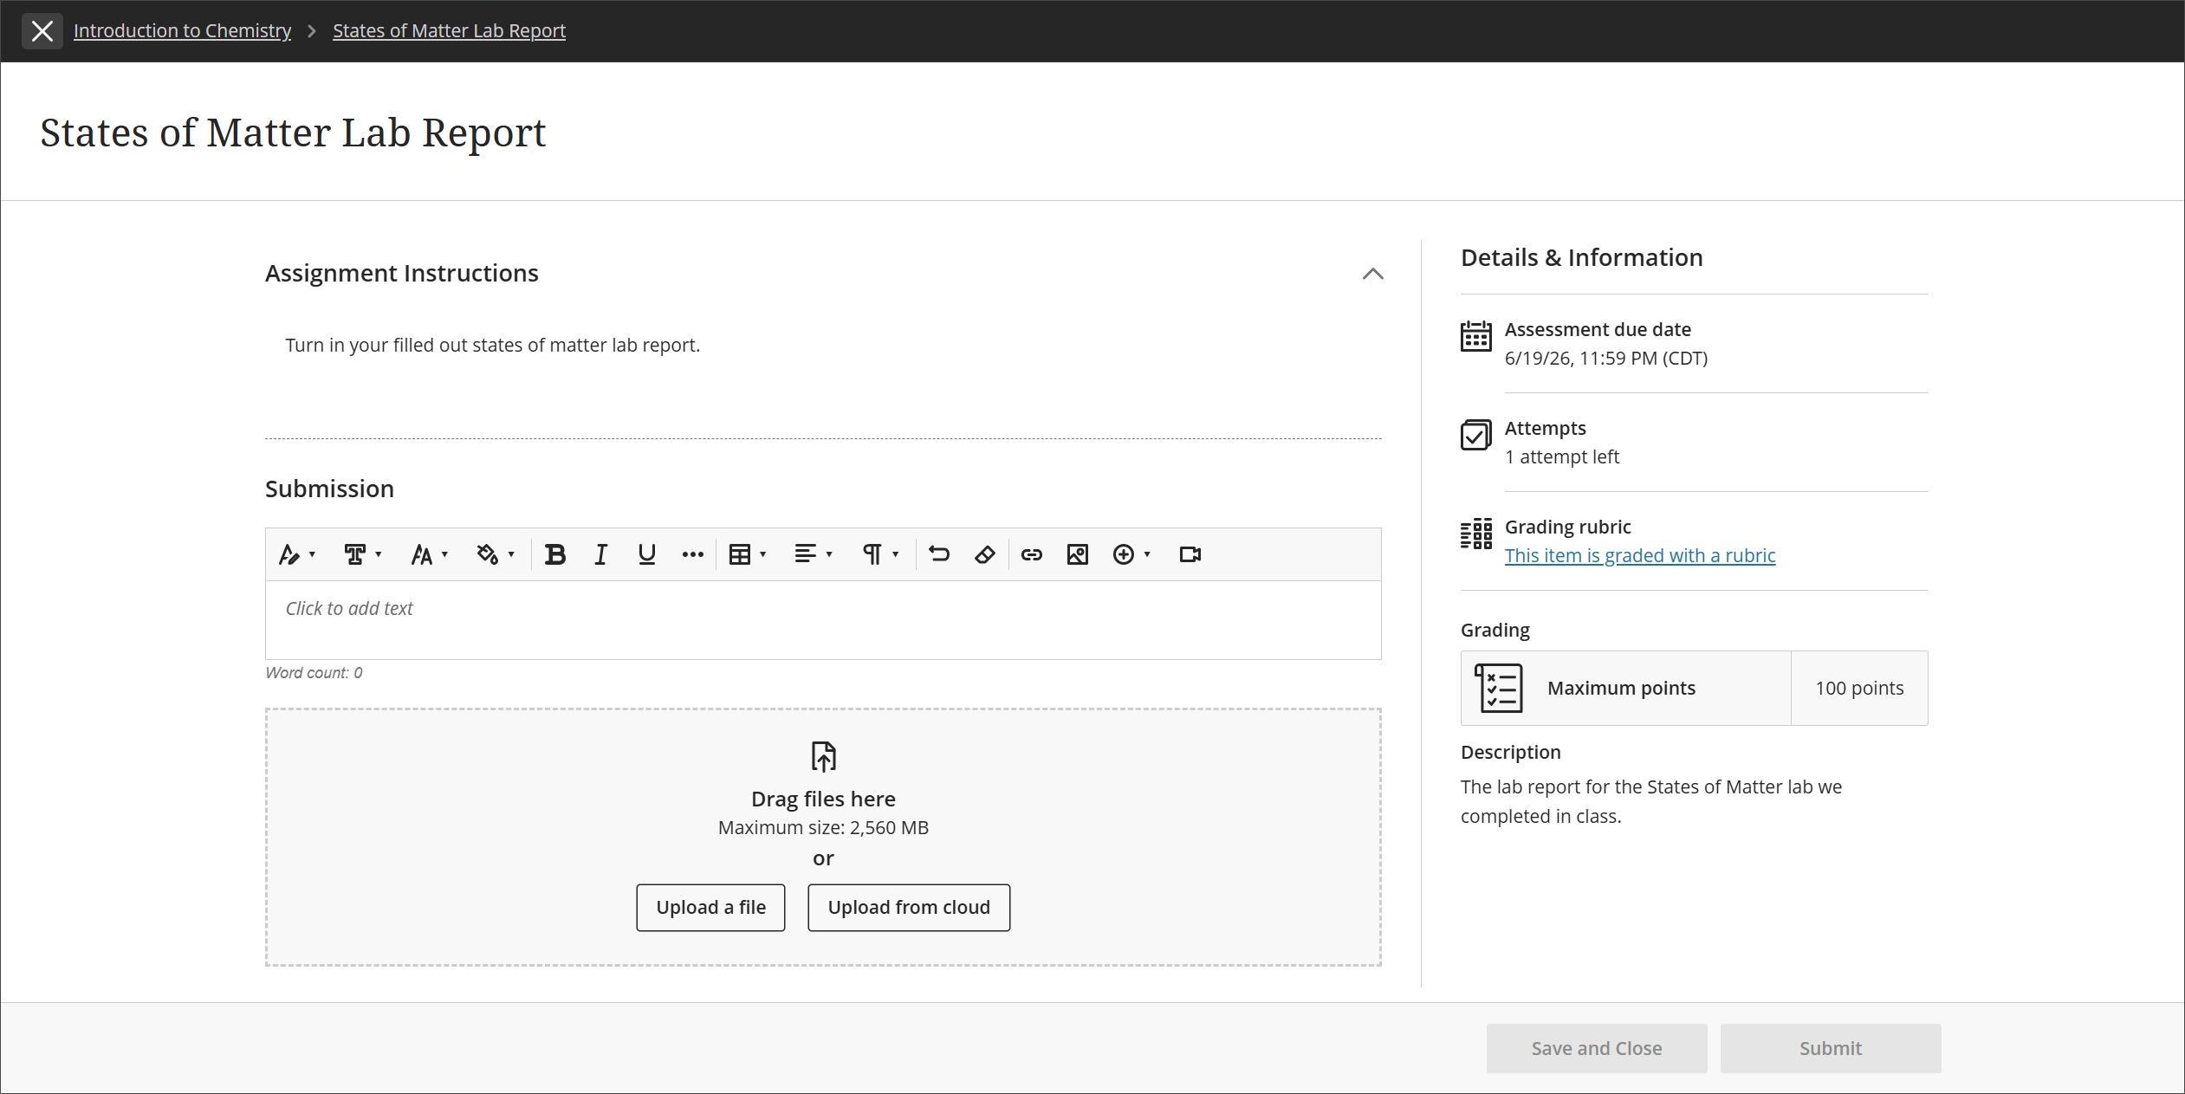Toggle underline formatting

646,554
